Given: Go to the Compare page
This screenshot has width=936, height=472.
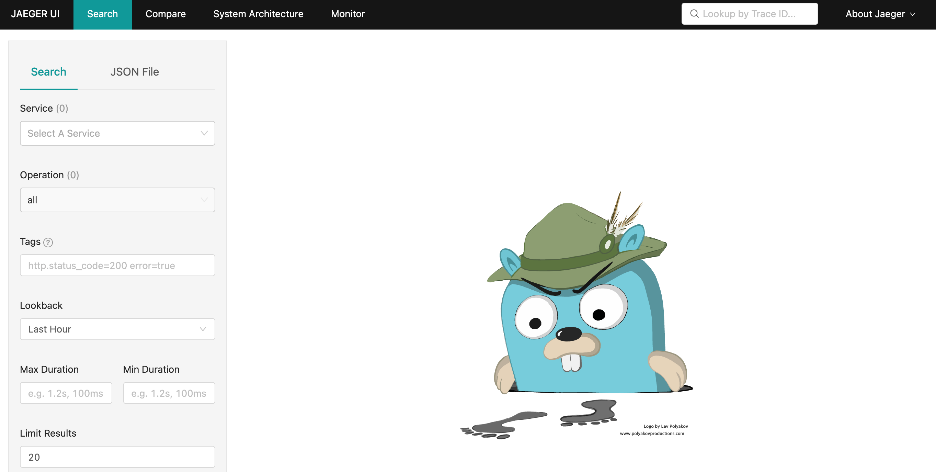Looking at the screenshot, I should pyautogui.click(x=165, y=14).
